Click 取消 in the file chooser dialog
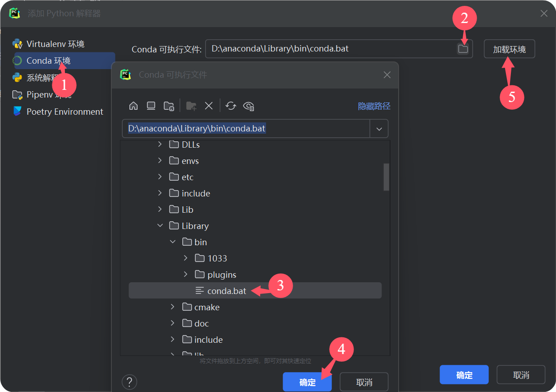The image size is (556, 392). 364,382
